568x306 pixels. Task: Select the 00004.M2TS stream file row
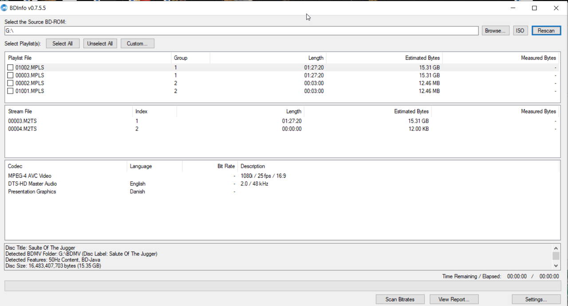coord(282,129)
